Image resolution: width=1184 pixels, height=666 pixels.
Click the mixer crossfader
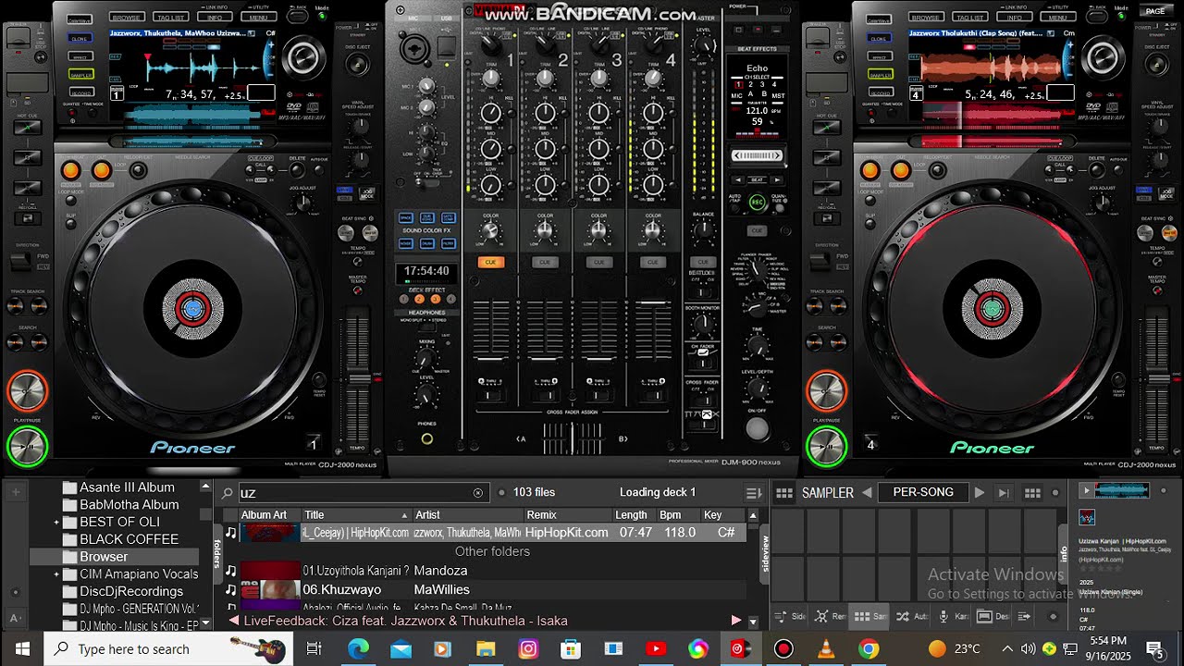[x=572, y=437]
